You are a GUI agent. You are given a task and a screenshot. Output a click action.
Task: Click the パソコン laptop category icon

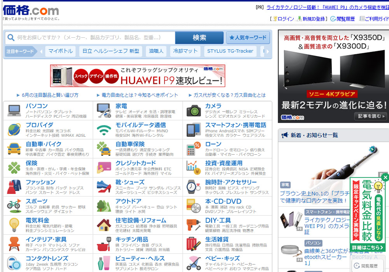tap(14, 110)
